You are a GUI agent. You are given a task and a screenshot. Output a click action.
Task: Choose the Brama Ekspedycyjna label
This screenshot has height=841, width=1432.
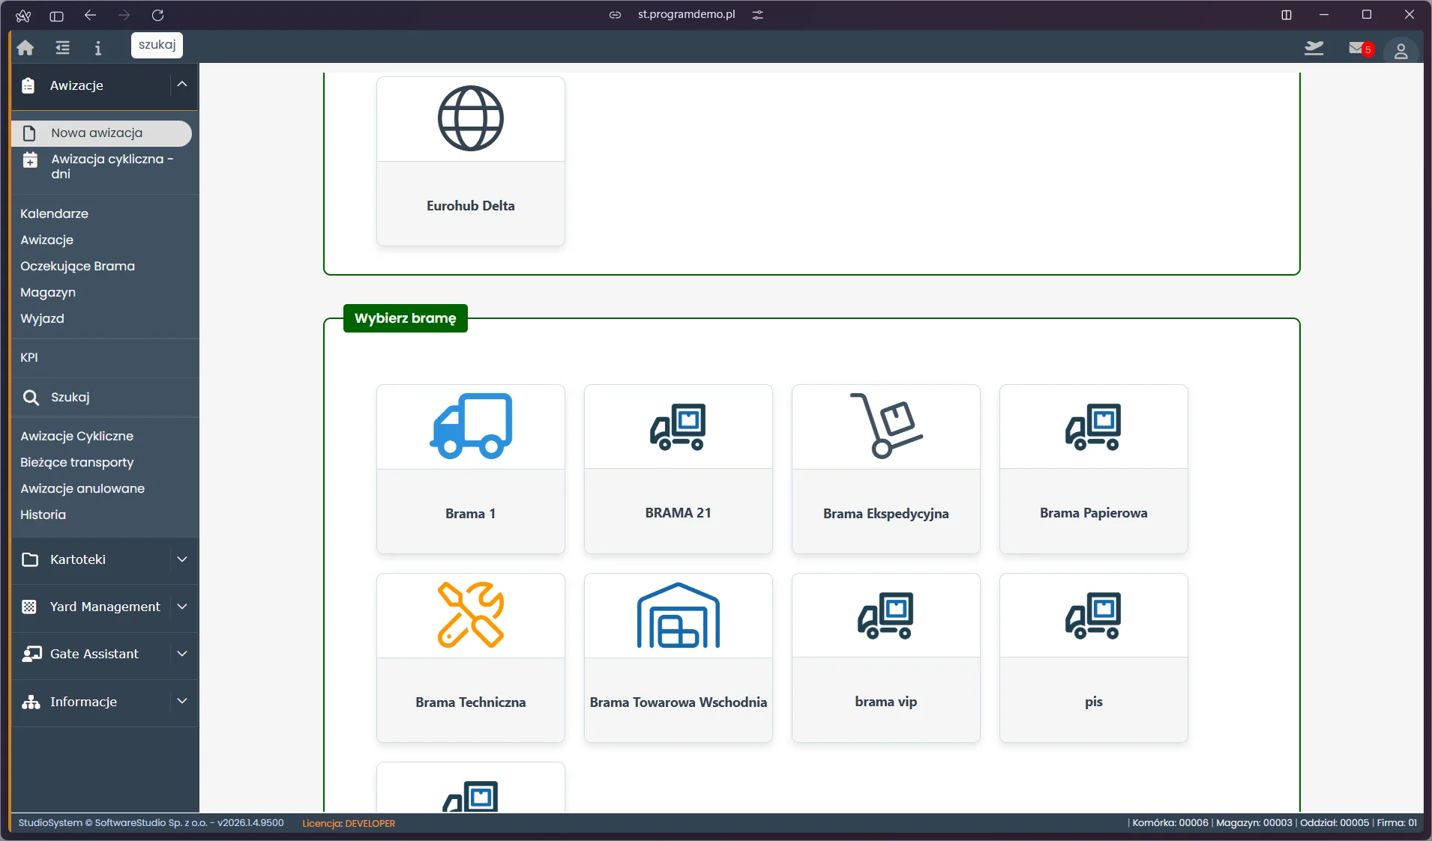pyautogui.click(x=886, y=514)
